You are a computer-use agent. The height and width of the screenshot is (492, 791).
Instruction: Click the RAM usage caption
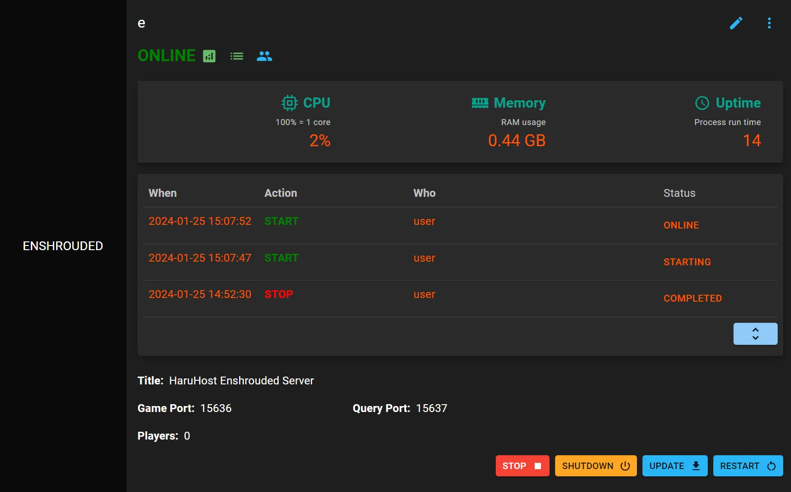[x=523, y=122]
